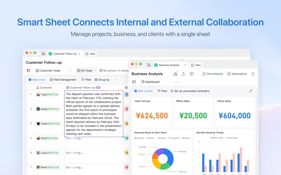Click Total Turnover ¥624,500 card

(x=152, y=112)
